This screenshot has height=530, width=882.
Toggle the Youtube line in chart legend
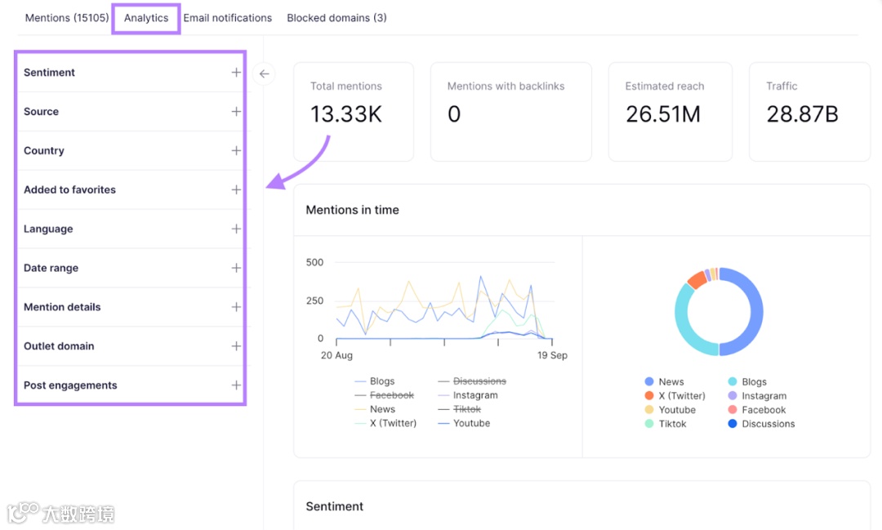click(464, 424)
